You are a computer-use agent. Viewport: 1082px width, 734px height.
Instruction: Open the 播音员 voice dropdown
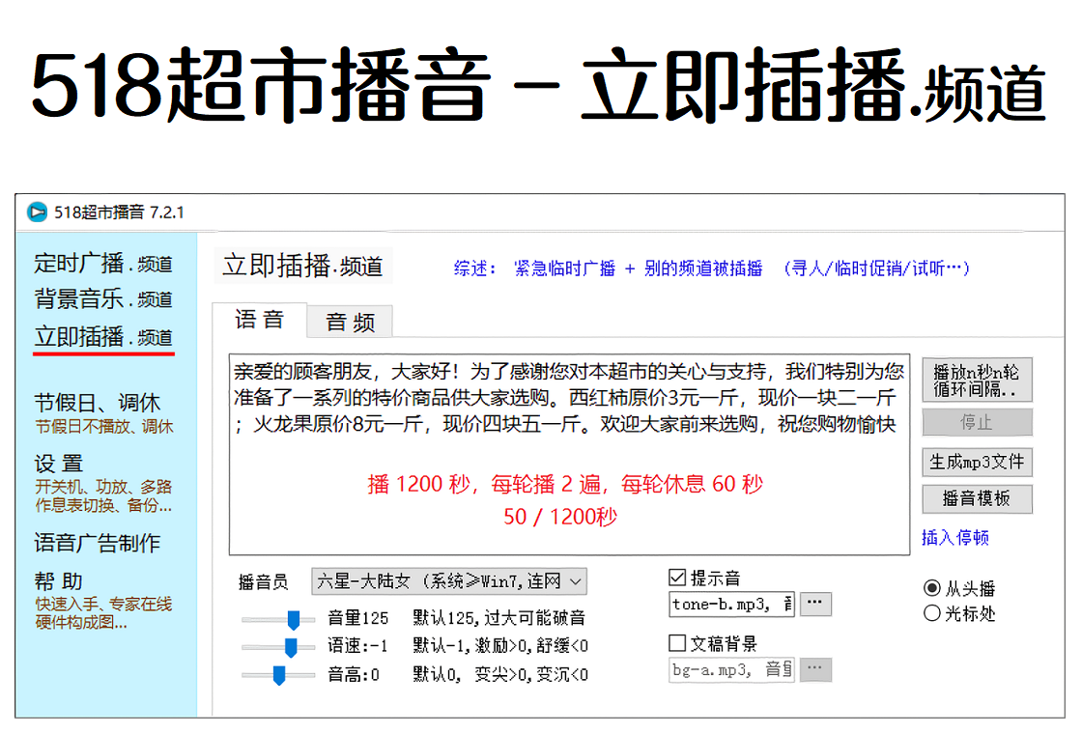click(x=449, y=581)
